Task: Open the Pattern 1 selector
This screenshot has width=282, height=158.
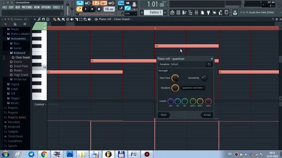Action: [153, 12]
